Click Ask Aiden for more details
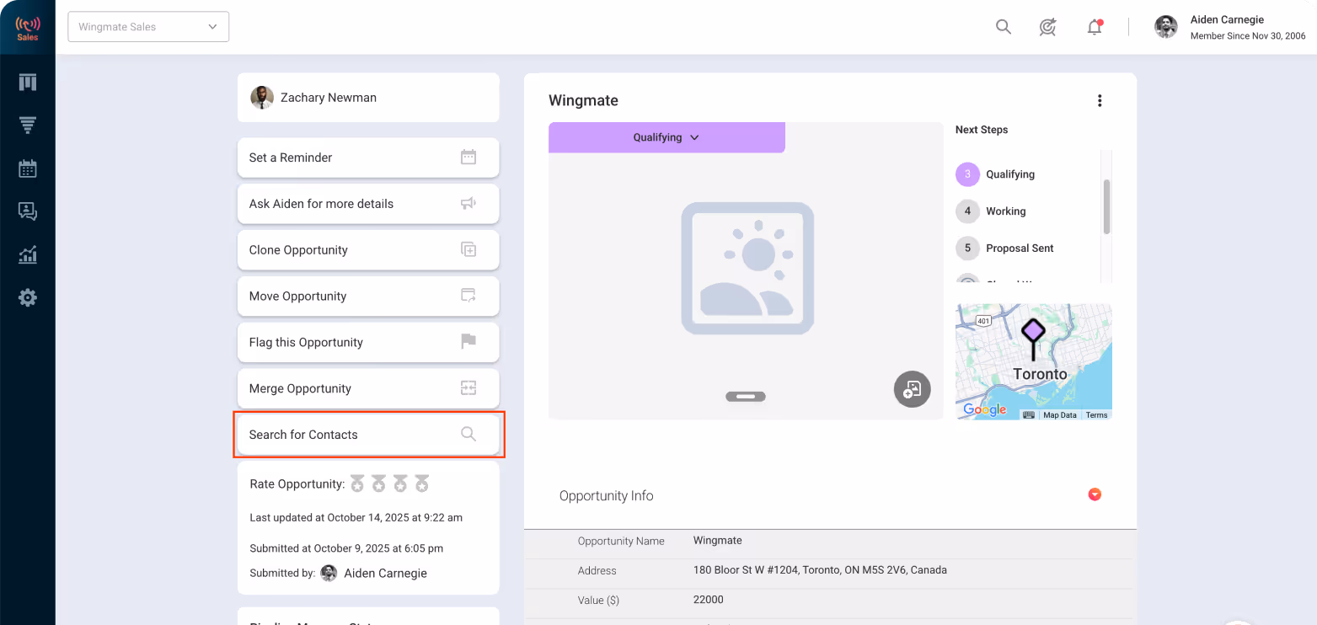 368,204
